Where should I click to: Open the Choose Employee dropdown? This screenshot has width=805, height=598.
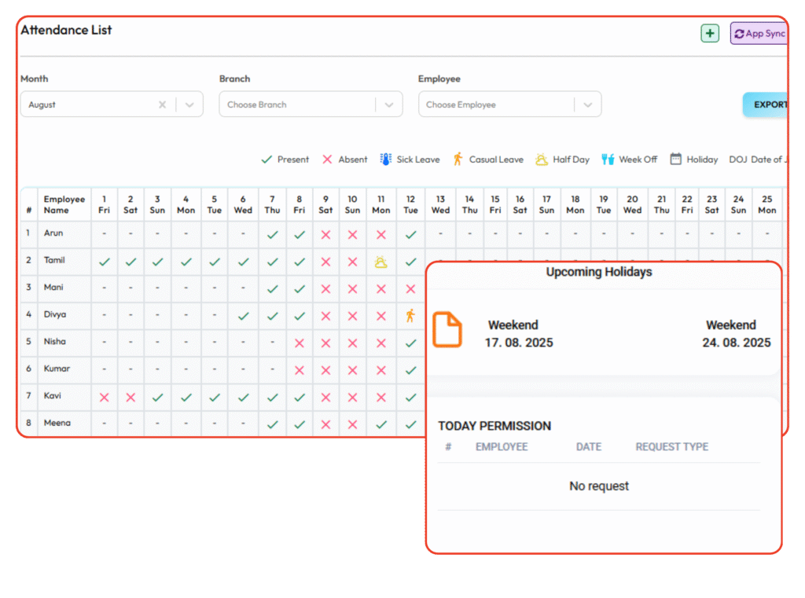click(509, 105)
